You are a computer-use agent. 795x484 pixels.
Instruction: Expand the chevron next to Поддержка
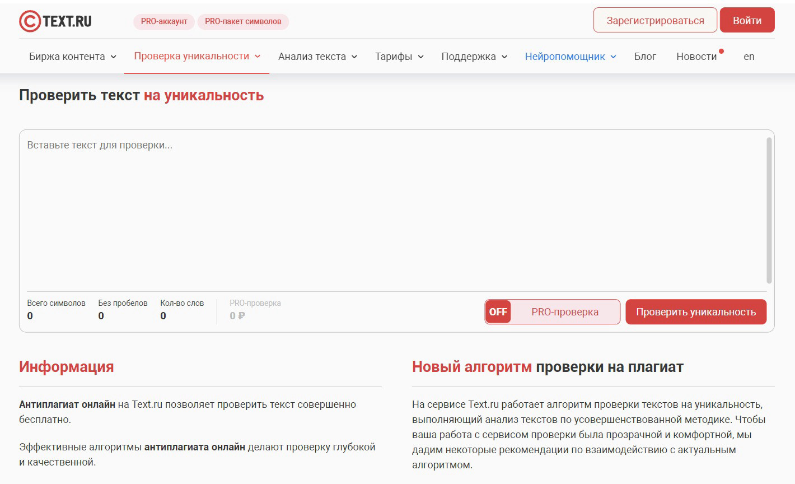pos(504,57)
